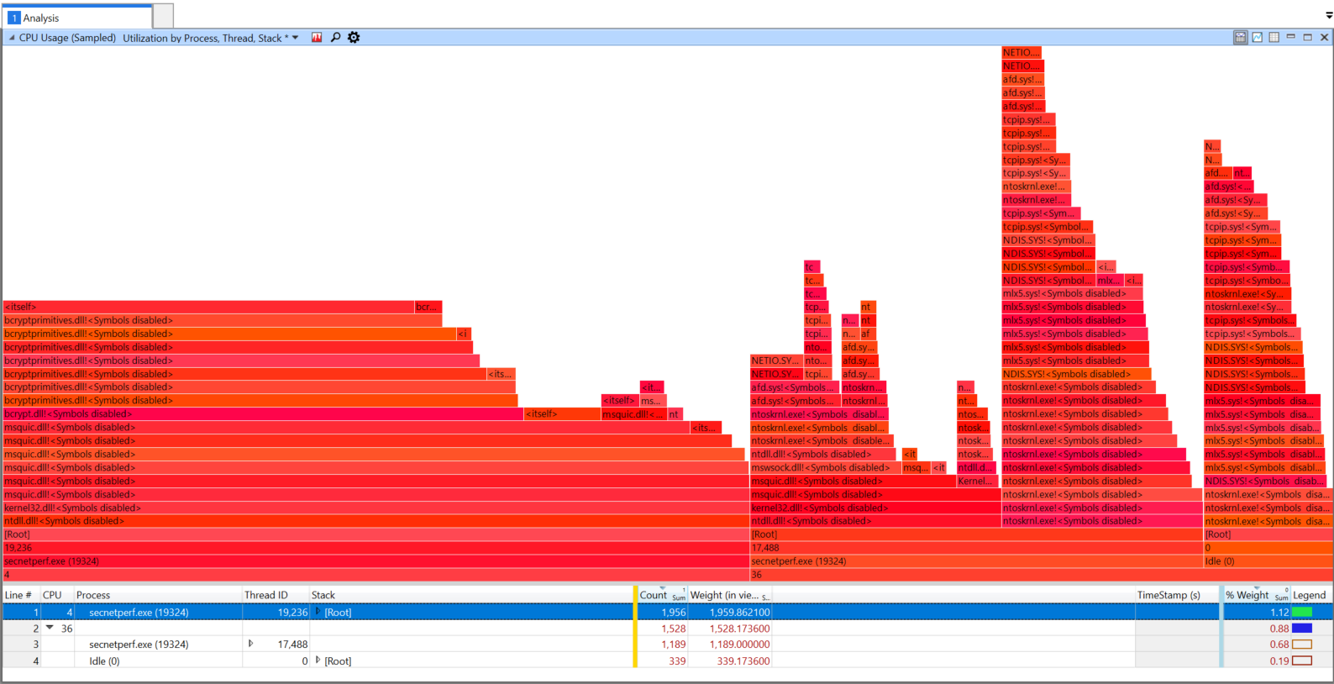Click the NDIS.SYS block of the tall middle stack
The height and width of the screenshot is (684, 1334).
click(1077, 375)
